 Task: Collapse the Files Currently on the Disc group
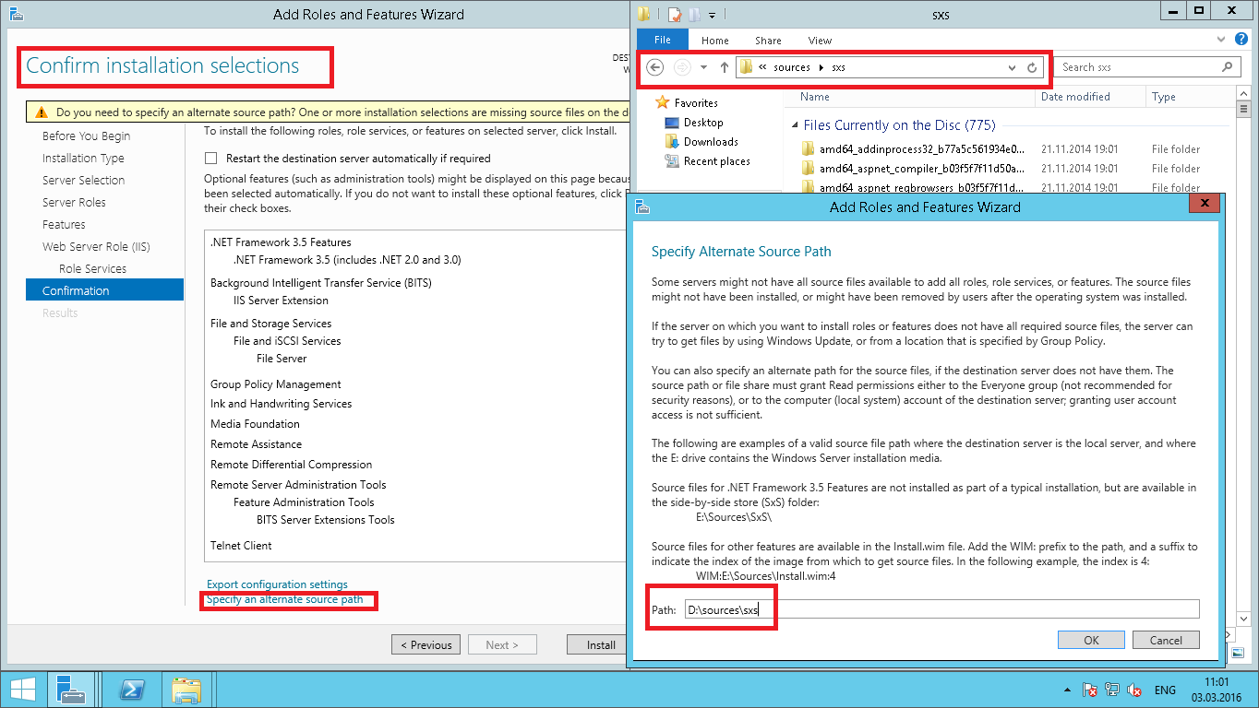pos(794,126)
